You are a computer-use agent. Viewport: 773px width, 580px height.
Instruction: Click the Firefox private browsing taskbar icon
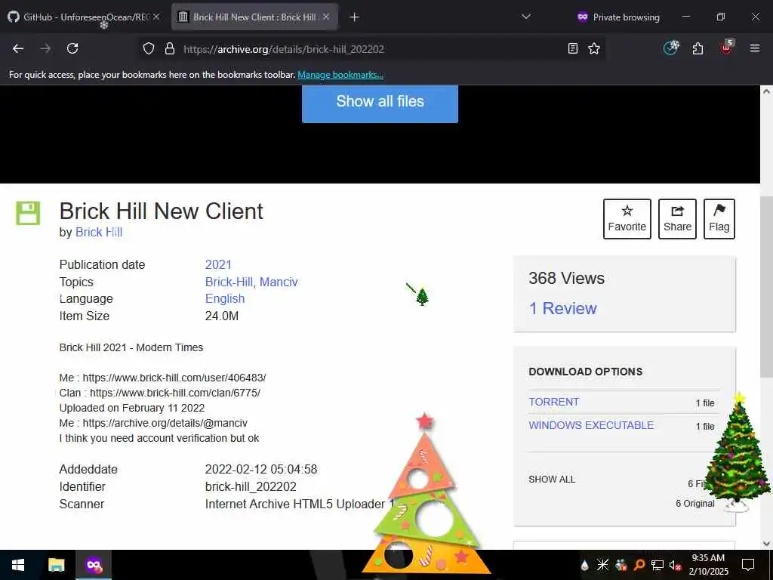(x=94, y=565)
